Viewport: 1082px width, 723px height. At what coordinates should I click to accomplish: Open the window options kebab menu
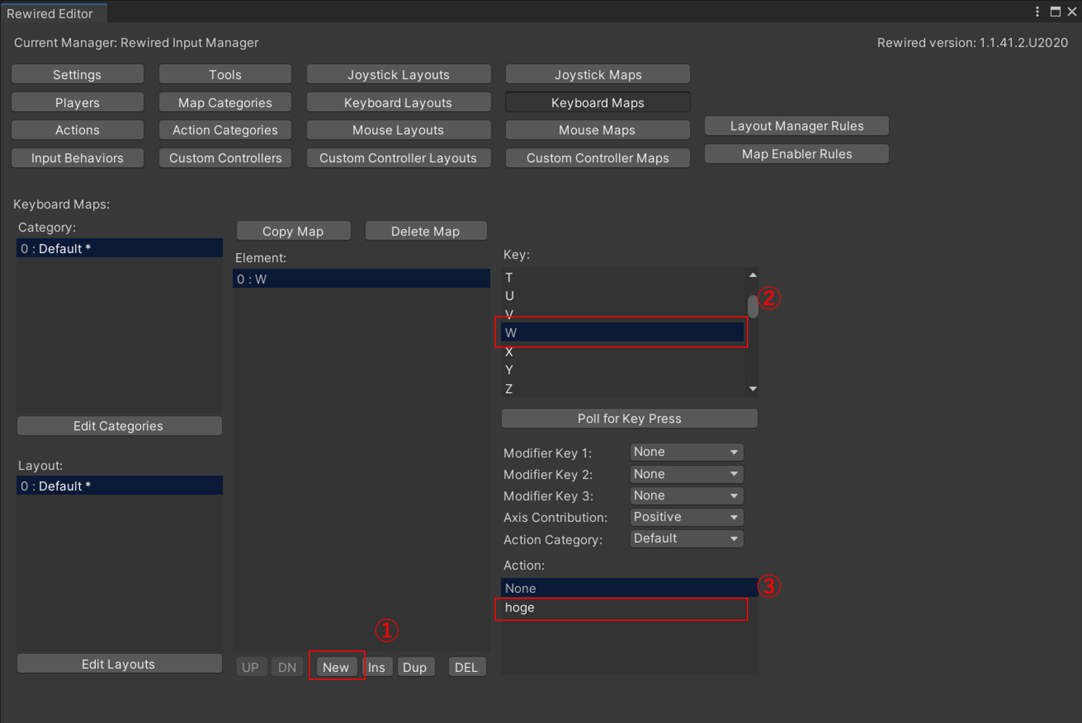(1037, 12)
